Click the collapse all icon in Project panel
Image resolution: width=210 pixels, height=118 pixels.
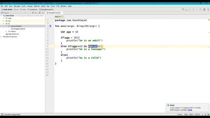36,13
